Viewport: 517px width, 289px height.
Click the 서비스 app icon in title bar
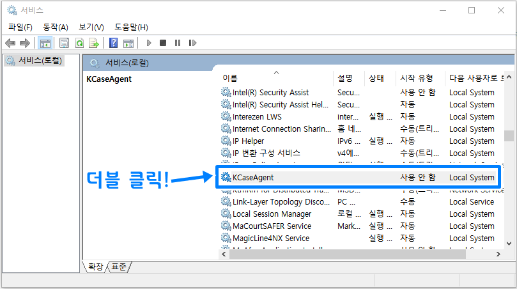point(12,10)
